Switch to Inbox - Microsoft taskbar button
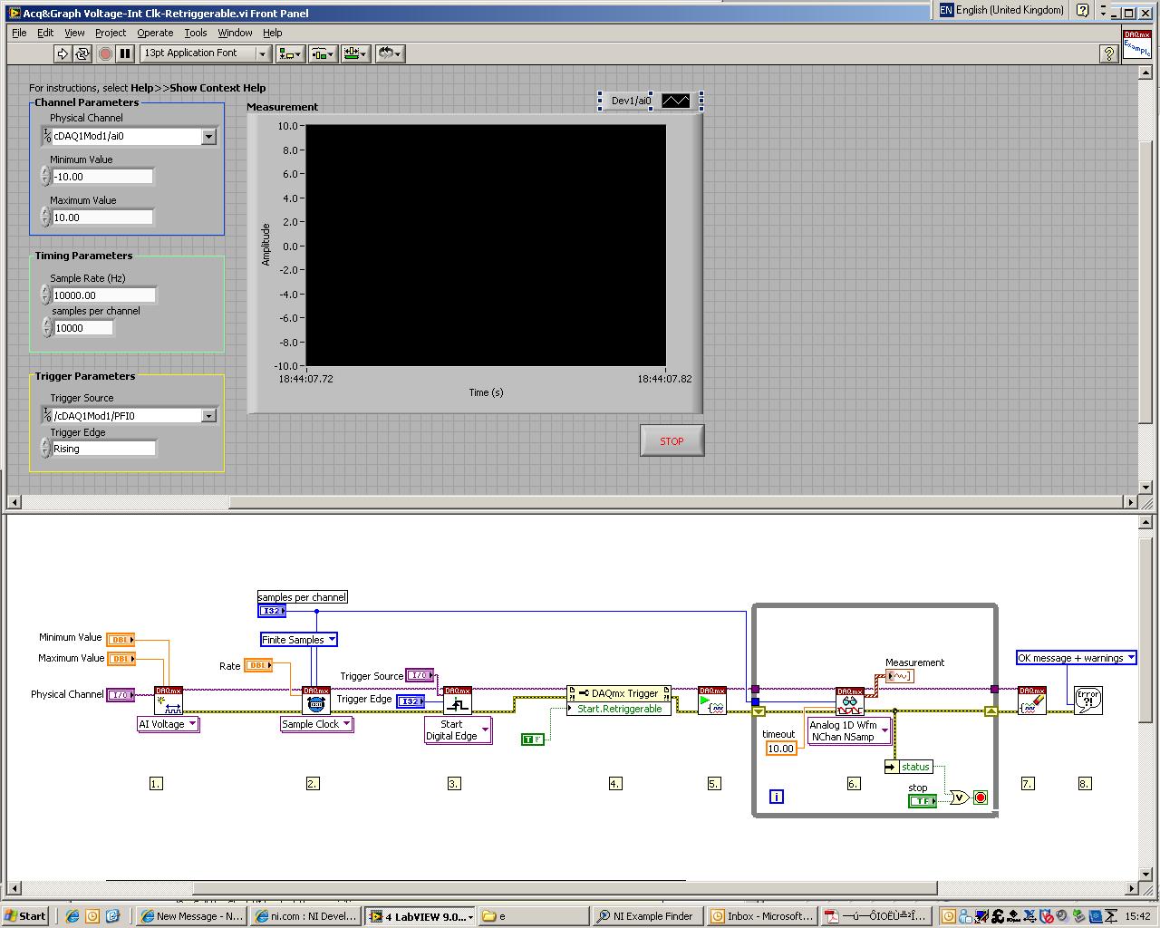This screenshot has height=928, width=1160. (x=761, y=916)
